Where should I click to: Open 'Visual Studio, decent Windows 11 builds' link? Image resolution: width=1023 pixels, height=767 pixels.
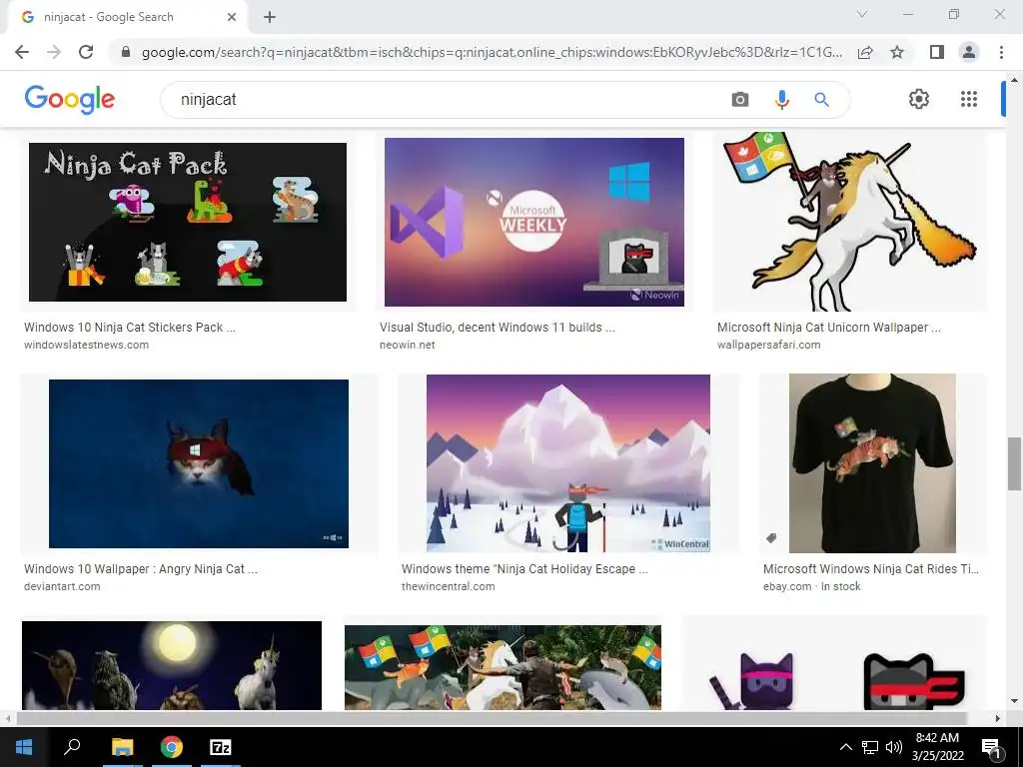click(498, 328)
